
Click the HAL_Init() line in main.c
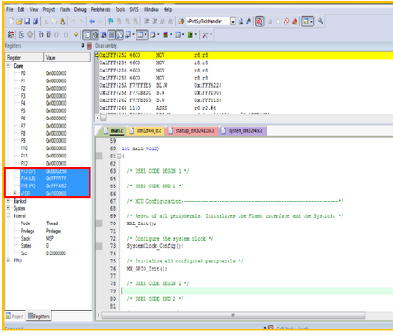tap(142, 224)
